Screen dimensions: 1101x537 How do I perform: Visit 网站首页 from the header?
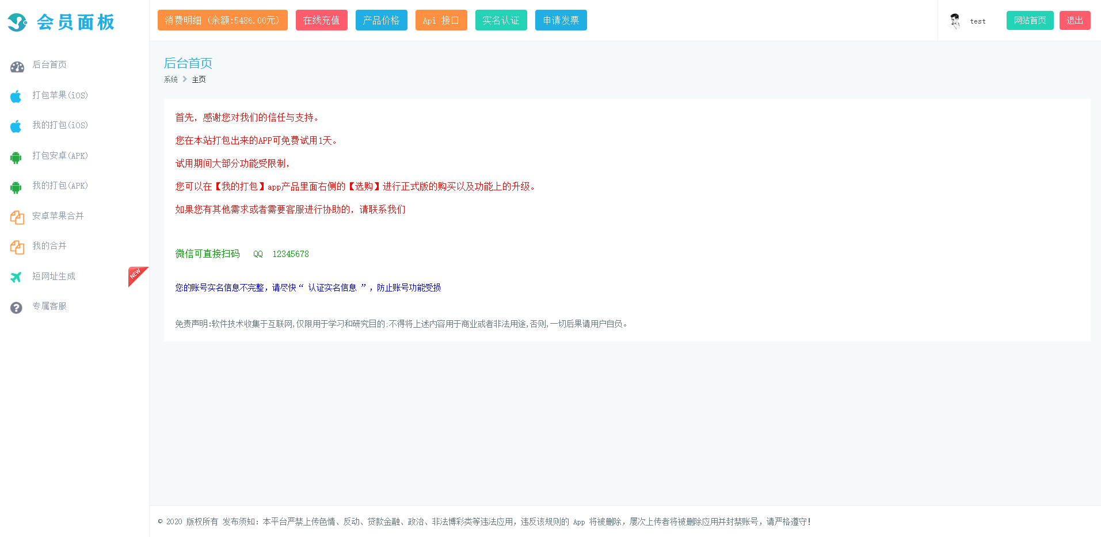[1030, 21]
